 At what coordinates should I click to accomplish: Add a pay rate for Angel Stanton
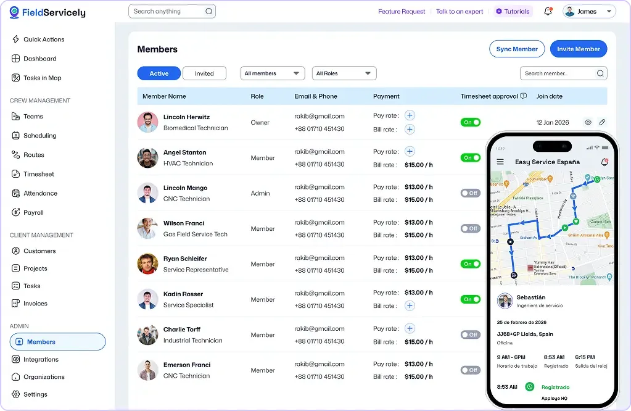point(410,151)
